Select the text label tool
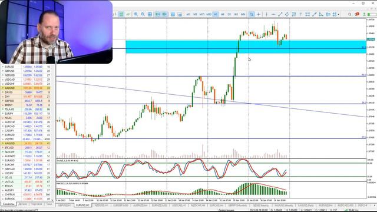377x212 pixels. 300,14
